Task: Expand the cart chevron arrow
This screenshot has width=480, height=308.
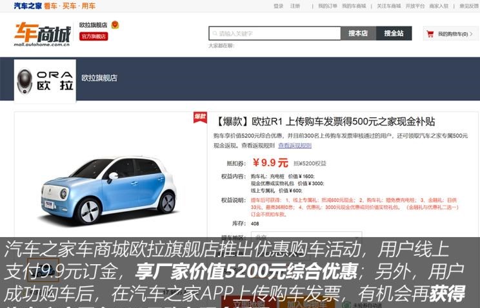Action: click(x=472, y=34)
